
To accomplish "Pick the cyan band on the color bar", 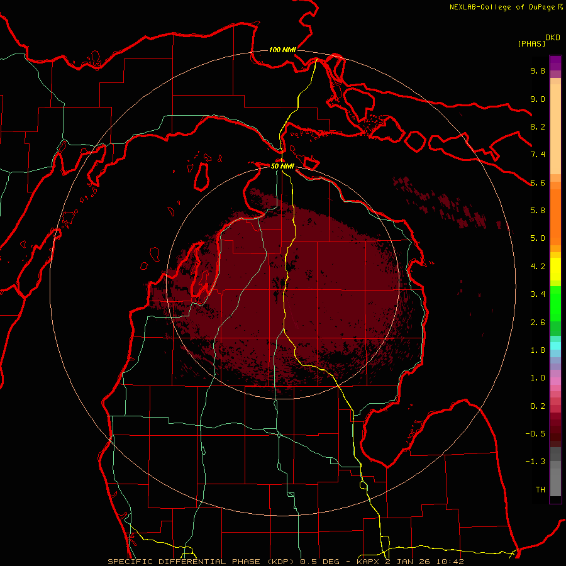I will pyautogui.click(x=555, y=346).
